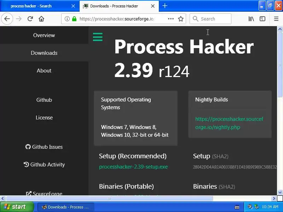Click the vertical scrollbar down arrow
Image resolution: width=283 pixels, height=212 pixels.
pyautogui.click(x=280, y=192)
